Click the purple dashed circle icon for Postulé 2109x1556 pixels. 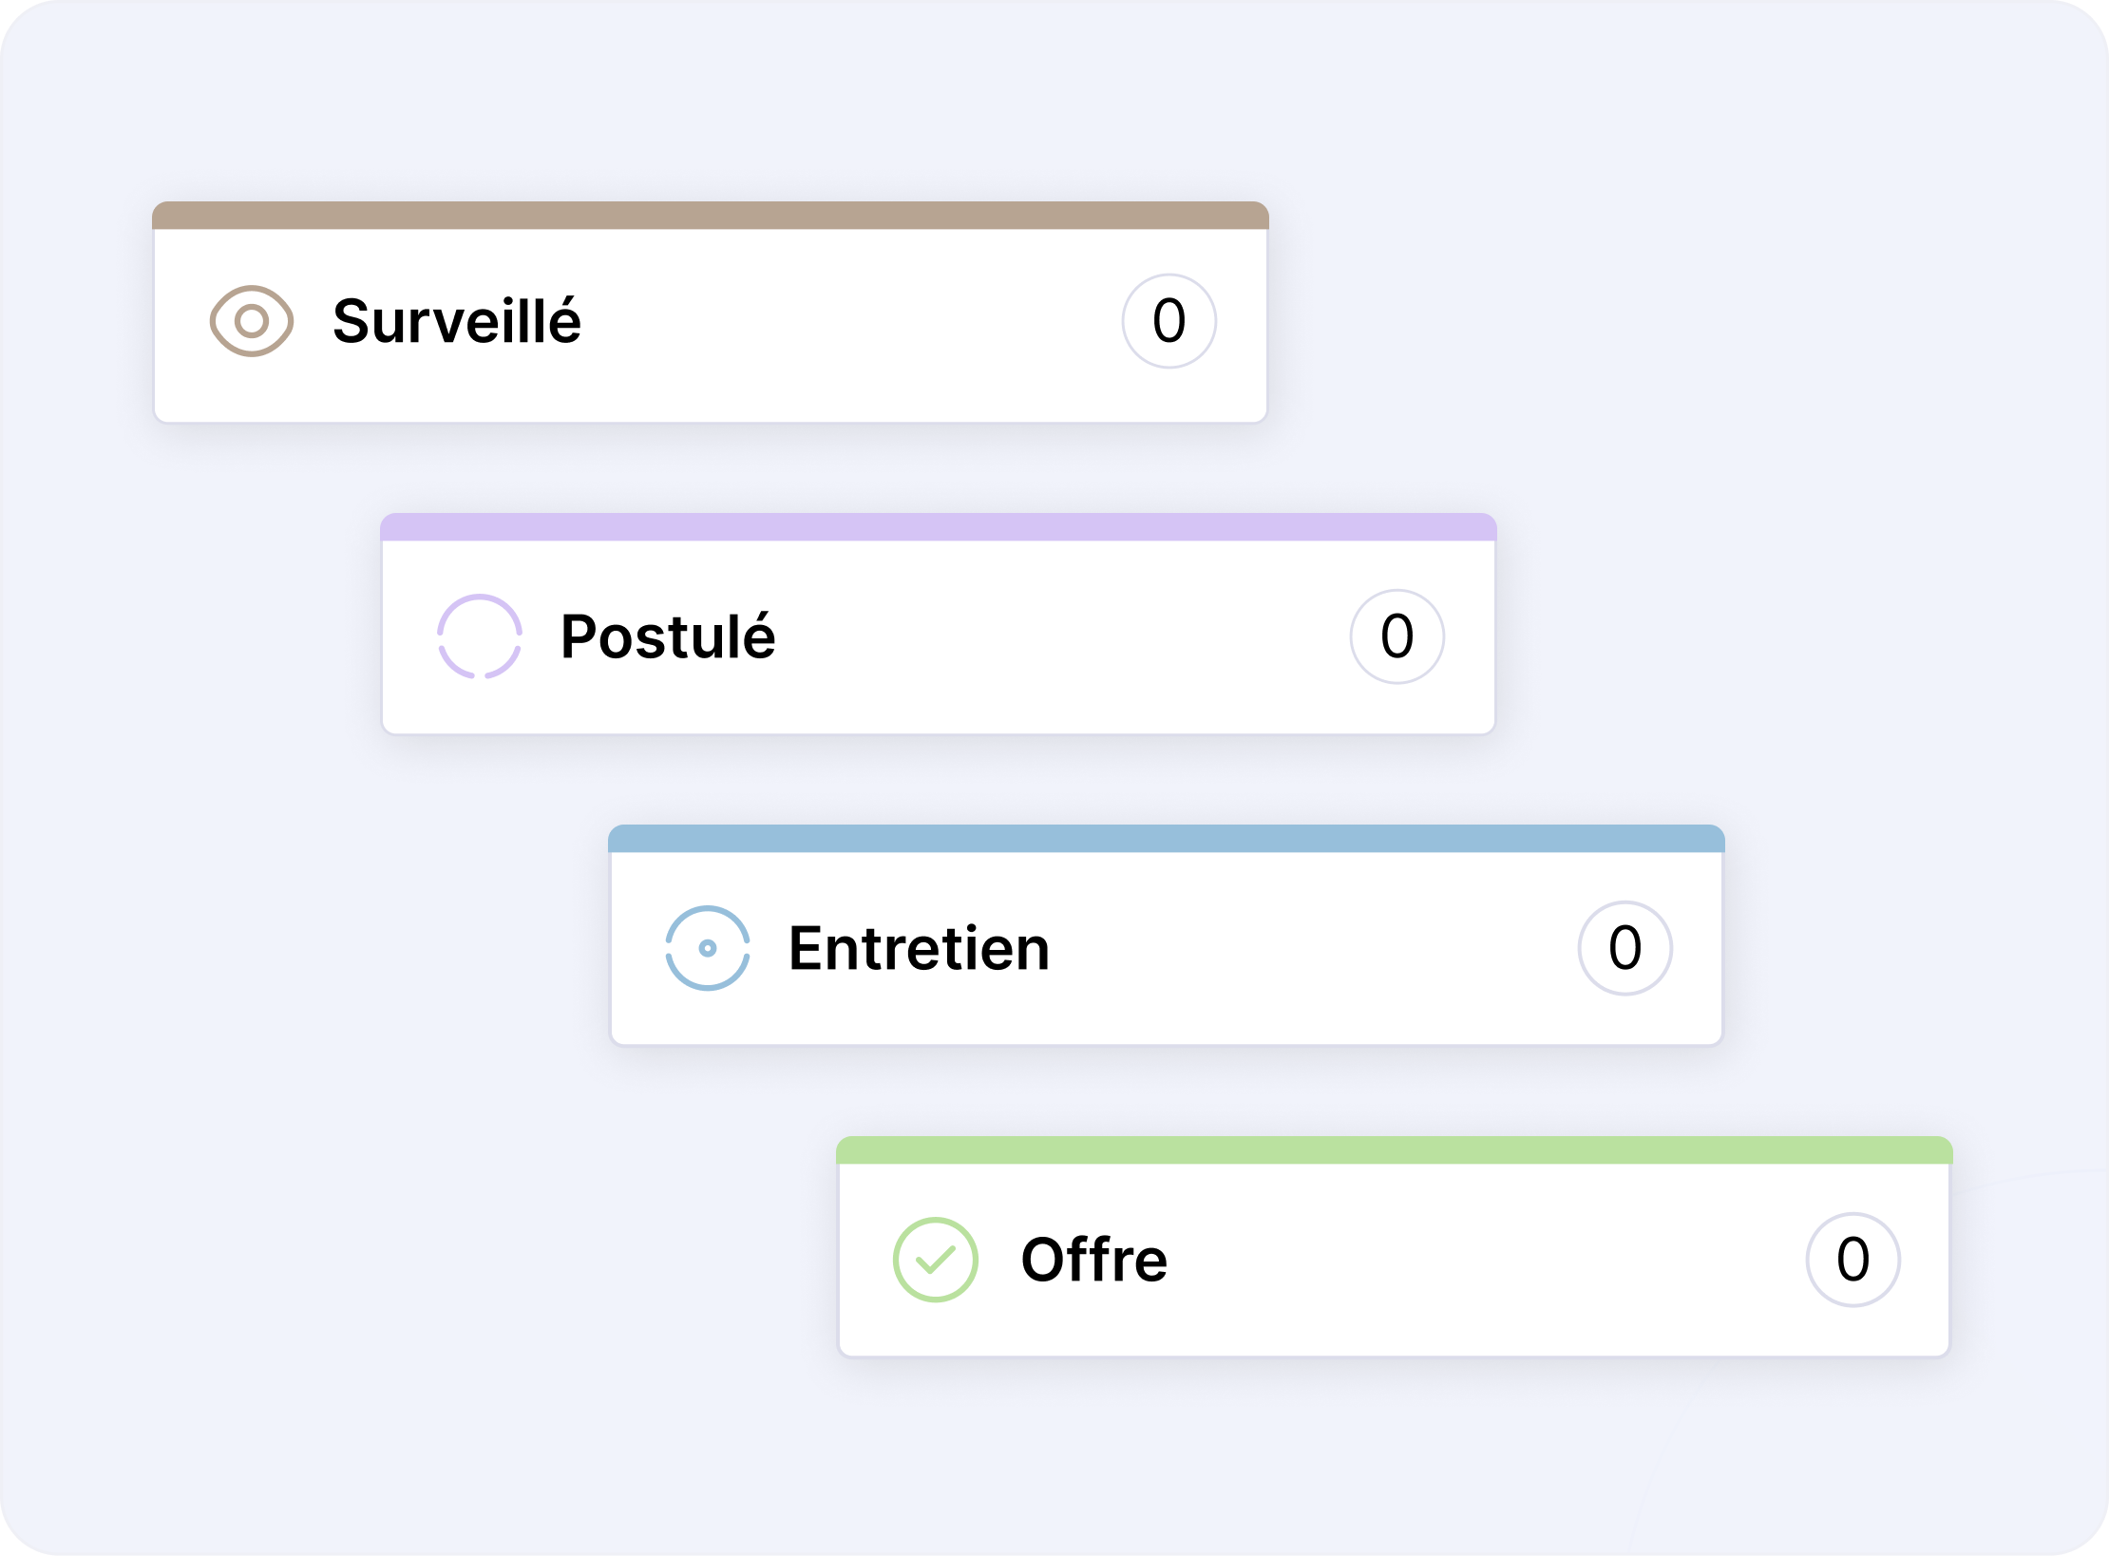(480, 636)
